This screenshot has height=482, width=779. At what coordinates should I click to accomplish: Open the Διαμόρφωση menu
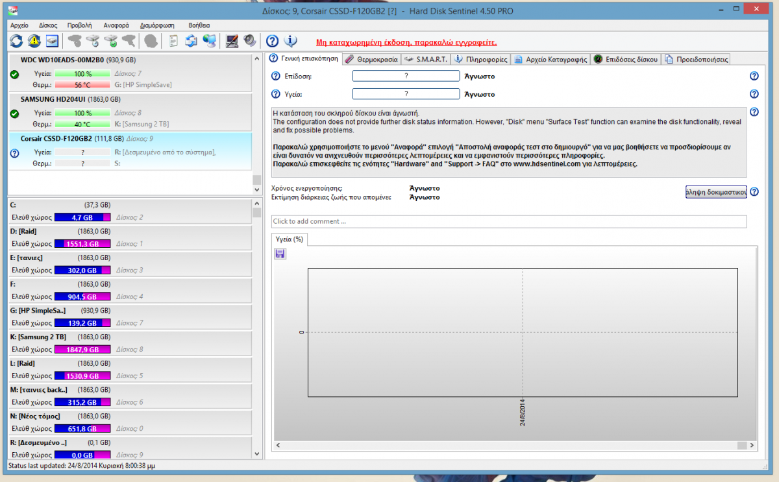[157, 25]
